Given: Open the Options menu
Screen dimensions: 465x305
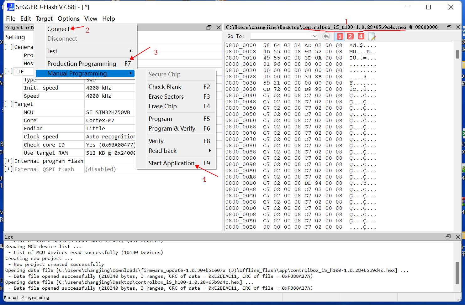Looking at the screenshot, I should pyautogui.click(x=68, y=18).
